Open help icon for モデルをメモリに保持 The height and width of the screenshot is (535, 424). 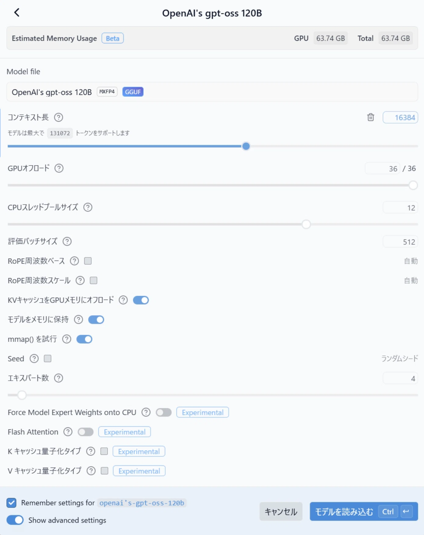(x=79, y=319)
